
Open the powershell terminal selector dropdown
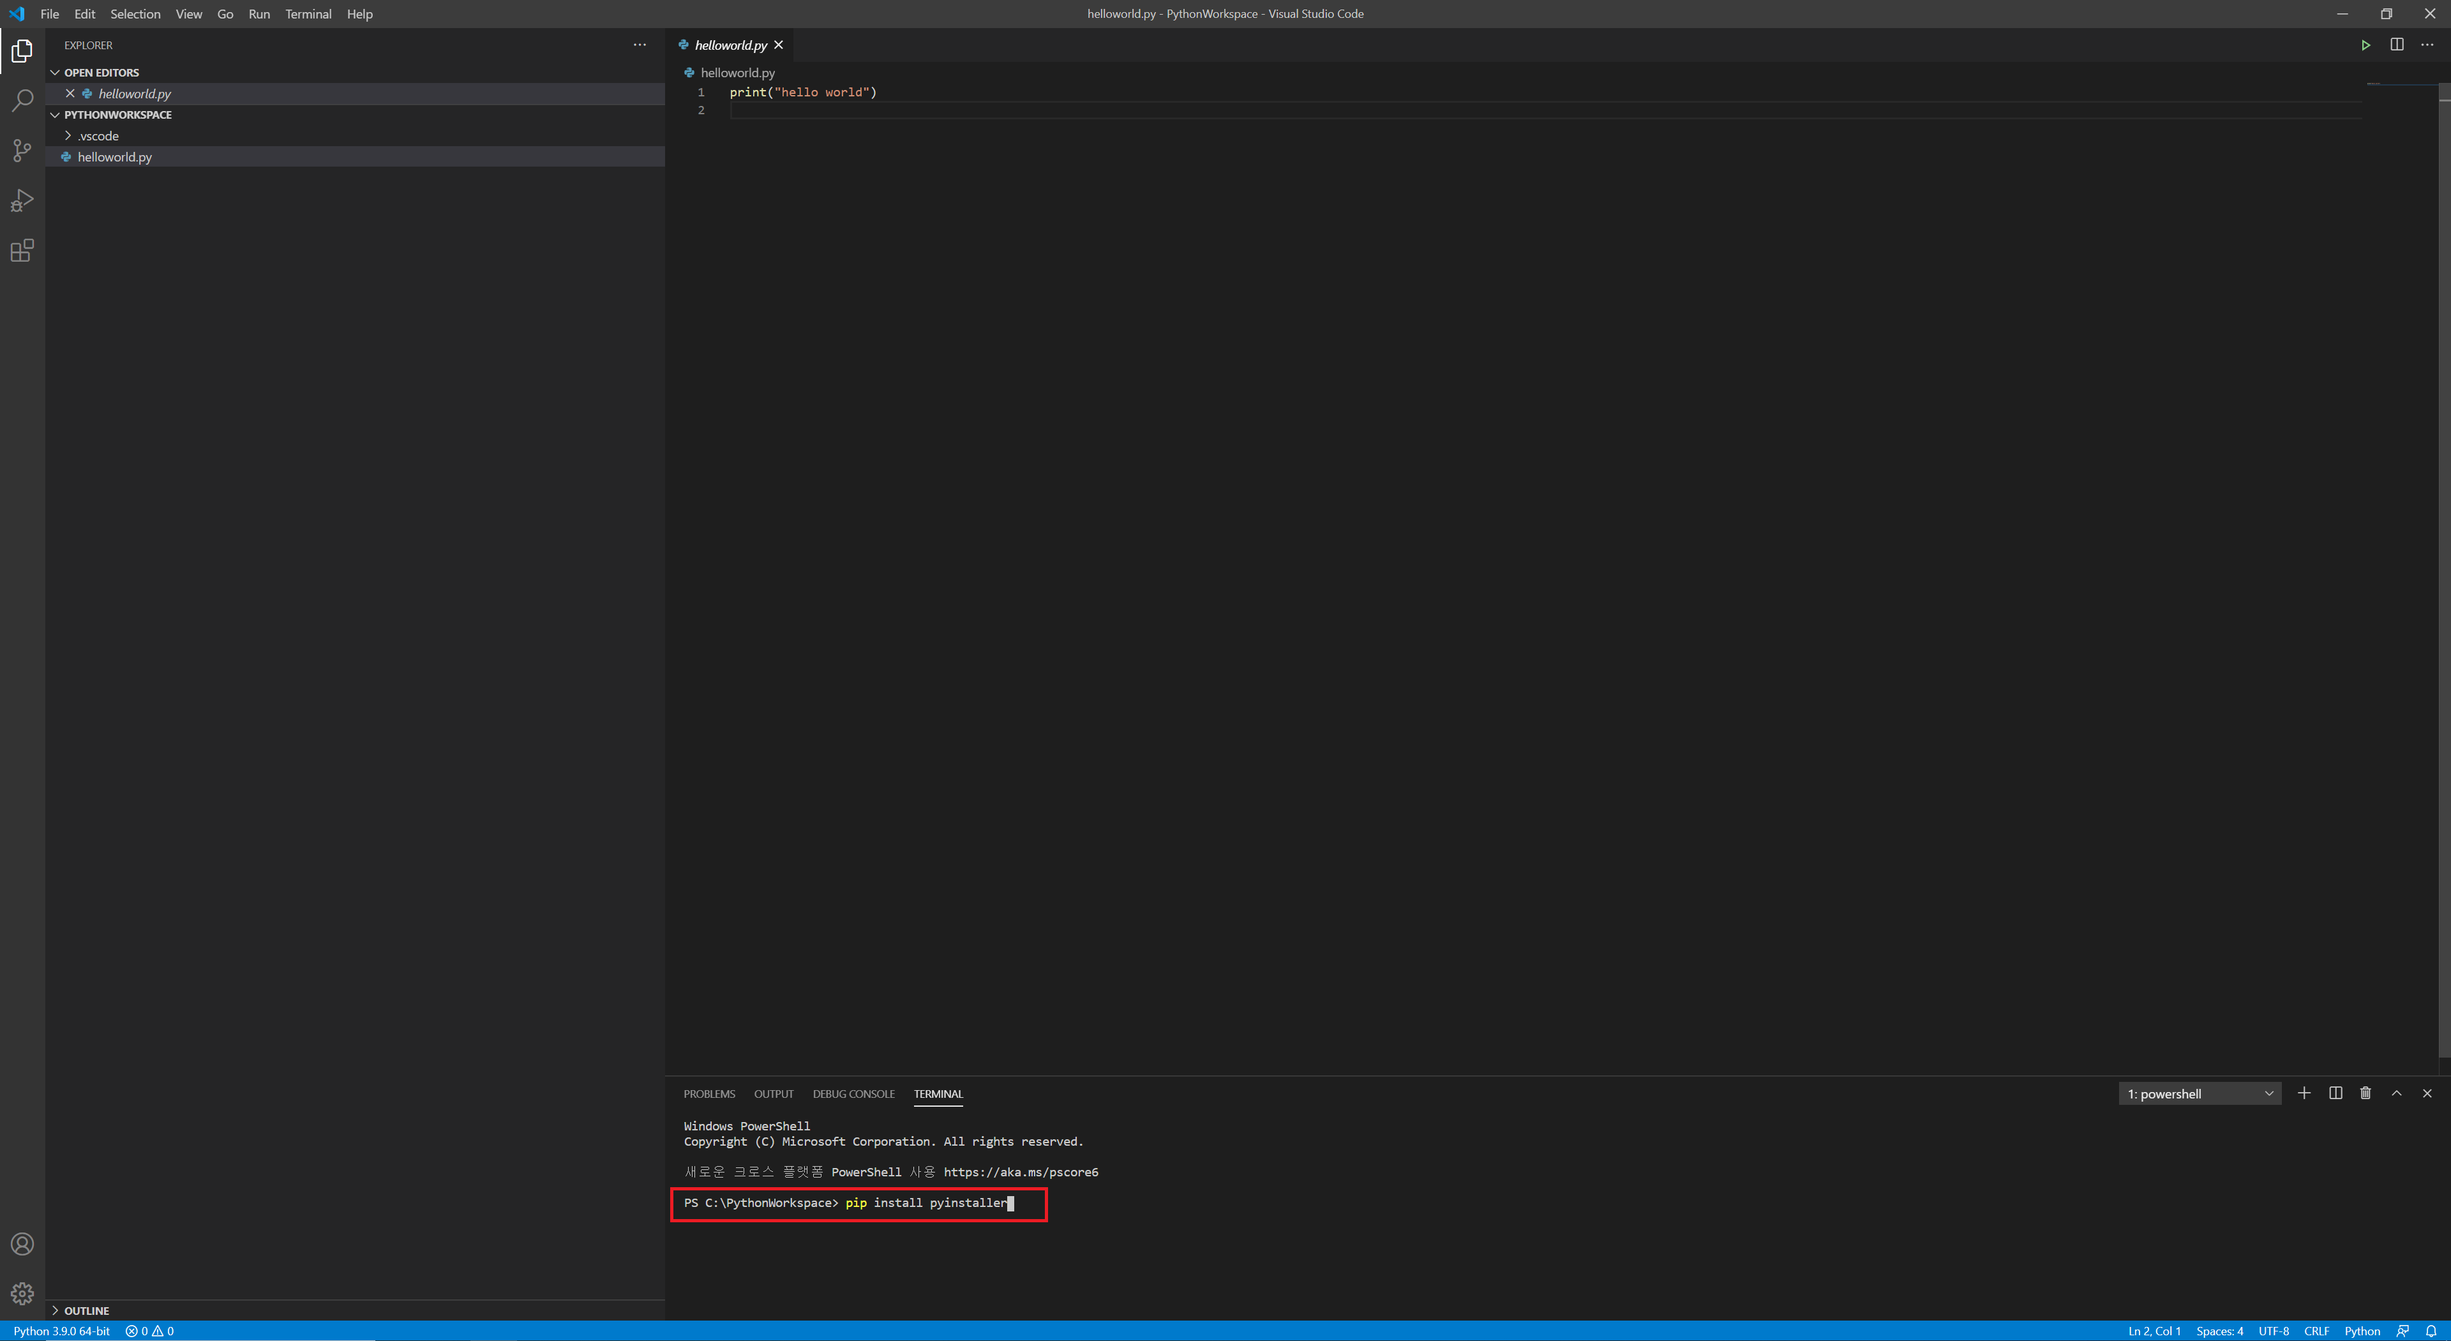click(2199, 1093)
